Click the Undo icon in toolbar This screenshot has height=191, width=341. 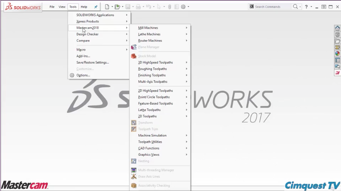click(149, 7)
